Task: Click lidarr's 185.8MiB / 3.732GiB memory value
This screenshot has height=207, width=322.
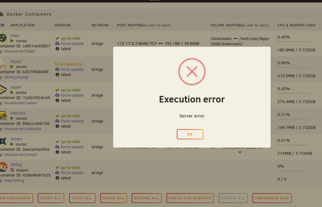Action: 296,50
